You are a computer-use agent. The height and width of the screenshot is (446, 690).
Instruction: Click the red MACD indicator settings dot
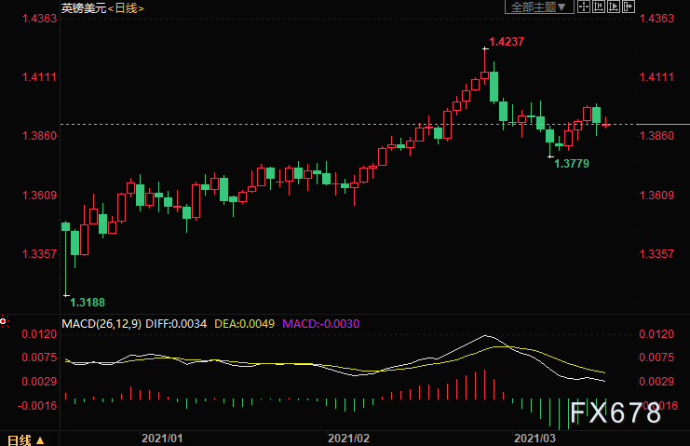point(4,321)
